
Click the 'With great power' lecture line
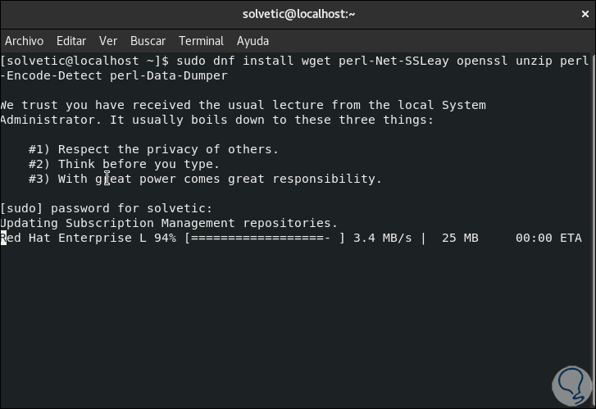pyautogui.click(x=205, y=179)
